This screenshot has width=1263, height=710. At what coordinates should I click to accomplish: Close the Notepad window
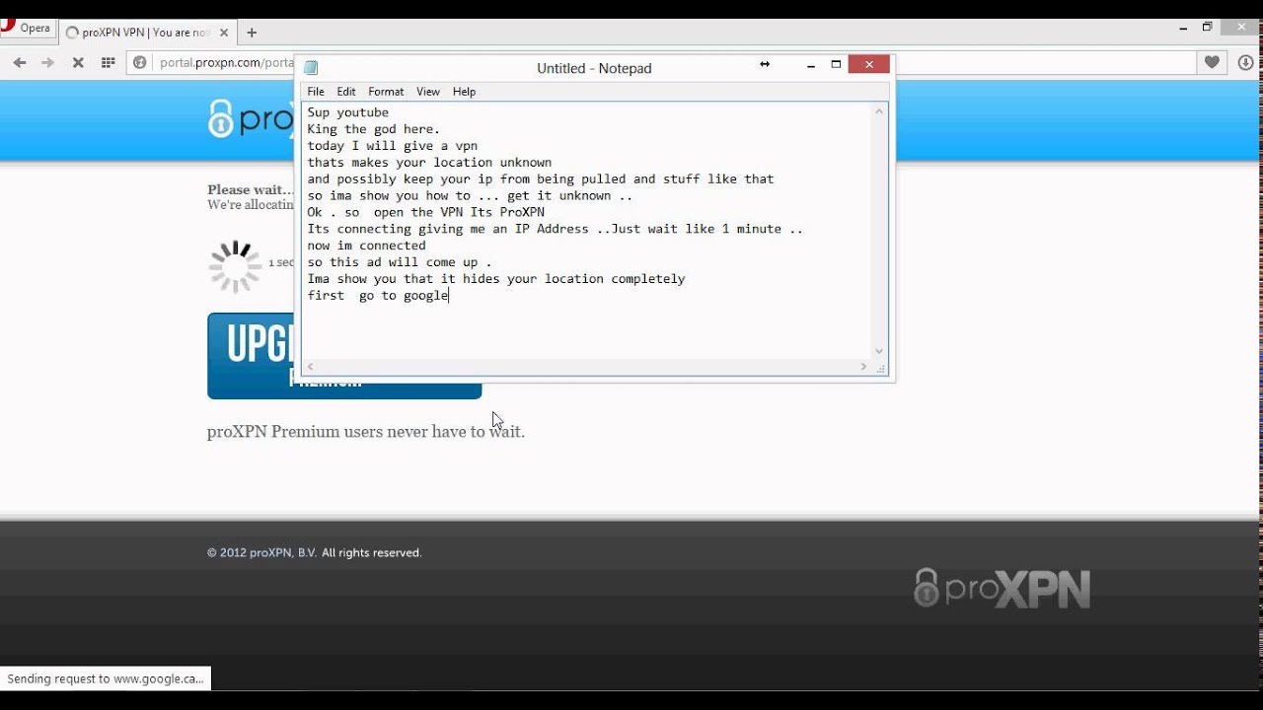click(x=869, y=65)
